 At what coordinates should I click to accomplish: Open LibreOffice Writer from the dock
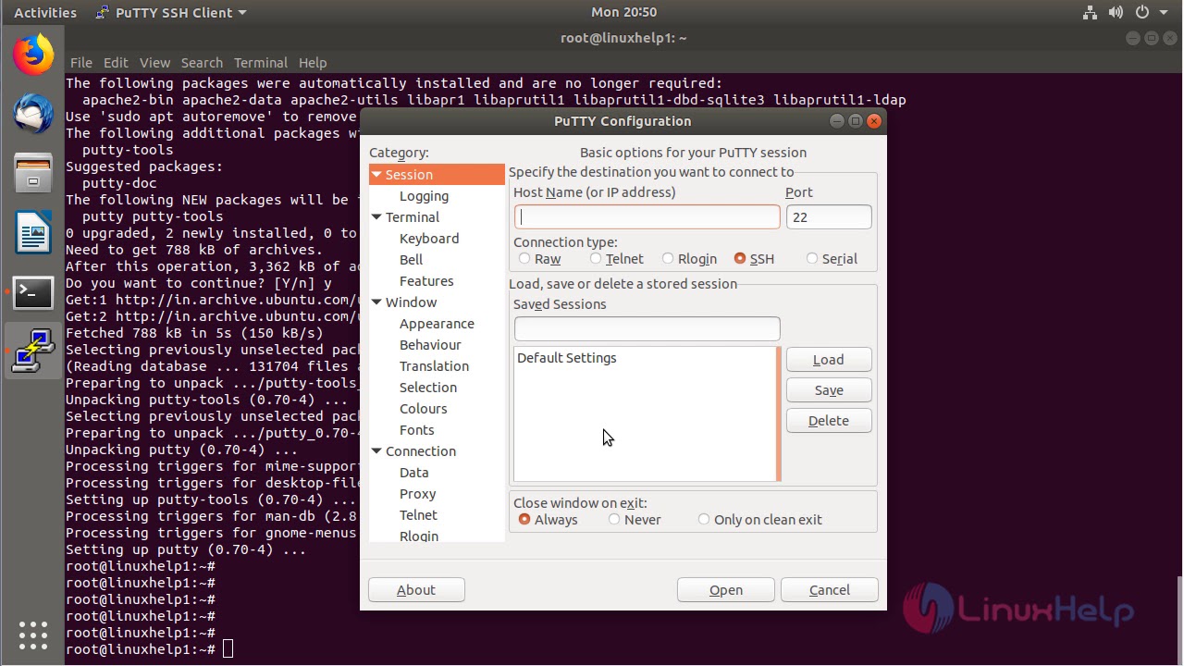tap(33, 232)
